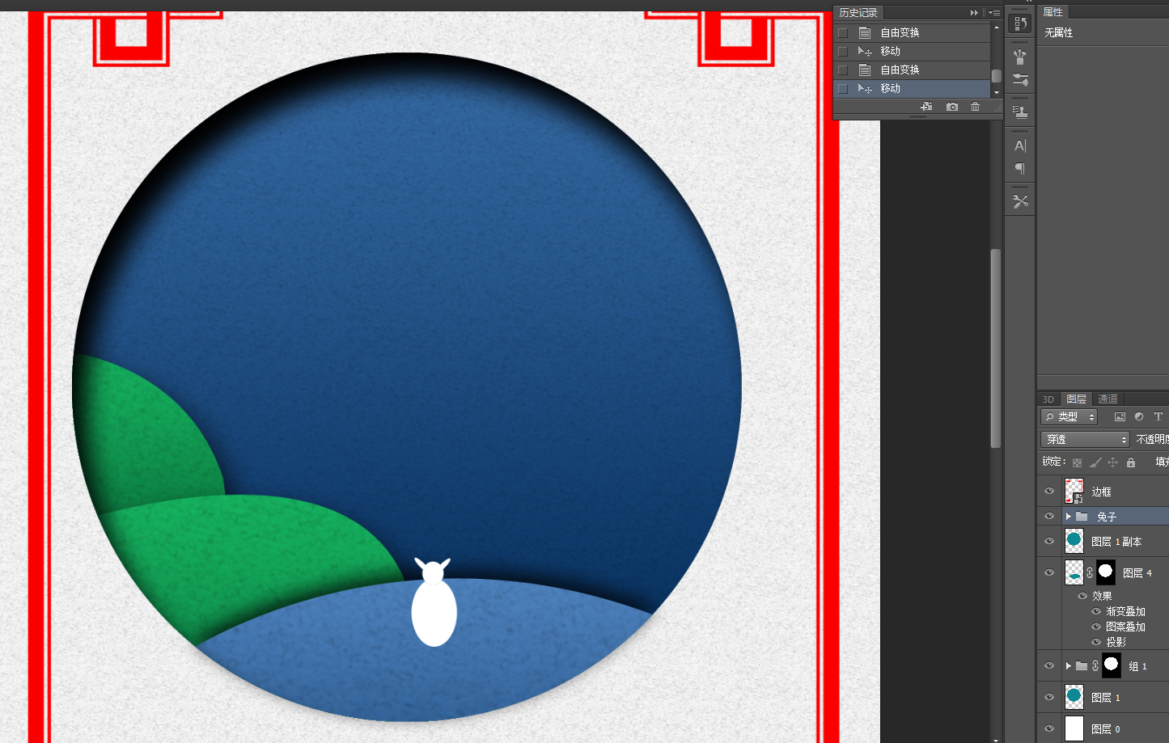The height and width of the screenshot is (743, 1169).
Task: Set history brush source on selected 移动 state
Action: click(843, 88)
